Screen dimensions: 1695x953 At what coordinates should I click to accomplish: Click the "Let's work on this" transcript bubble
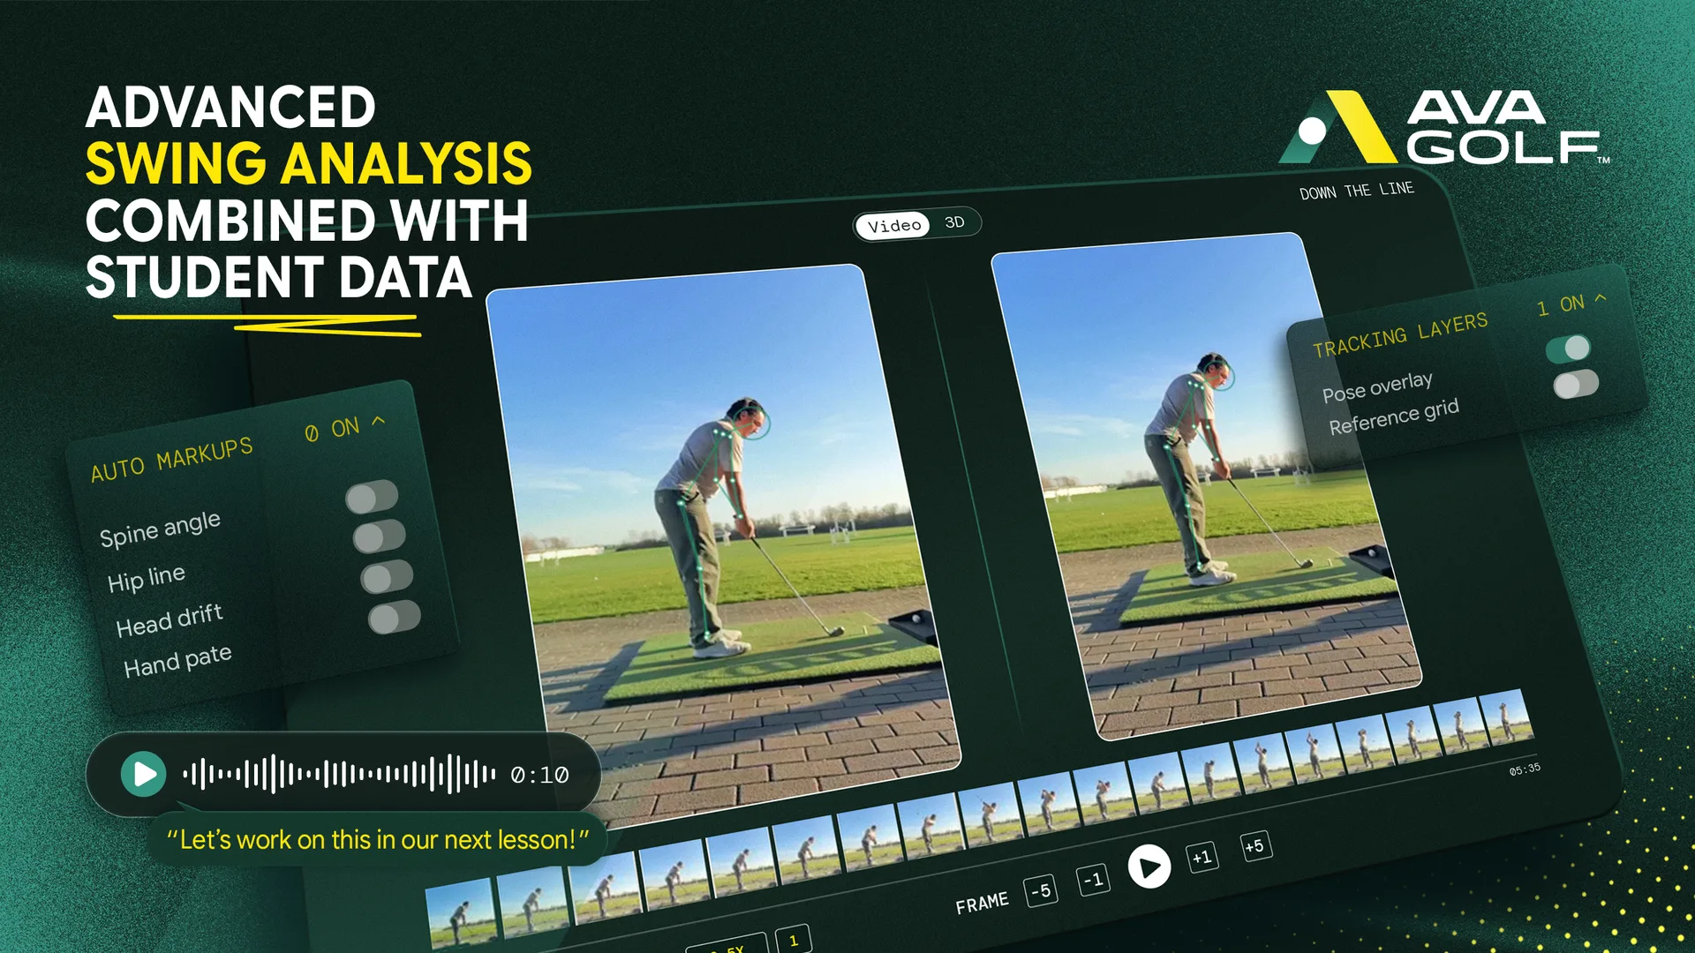377,839
